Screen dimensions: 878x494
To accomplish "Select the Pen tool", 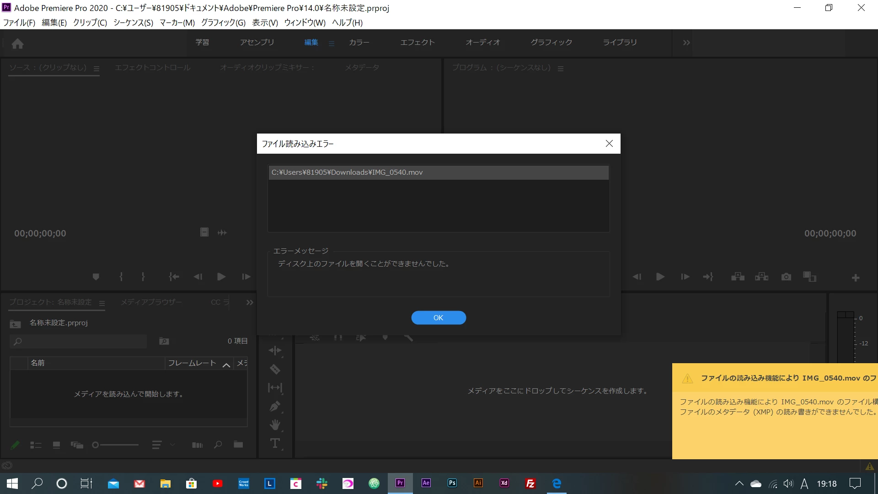I will (275, 406).
